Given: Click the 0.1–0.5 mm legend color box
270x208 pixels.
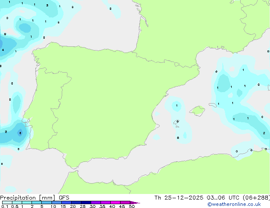Looking at the screenshot, I should pyautogui.click(x=7, y=202).
